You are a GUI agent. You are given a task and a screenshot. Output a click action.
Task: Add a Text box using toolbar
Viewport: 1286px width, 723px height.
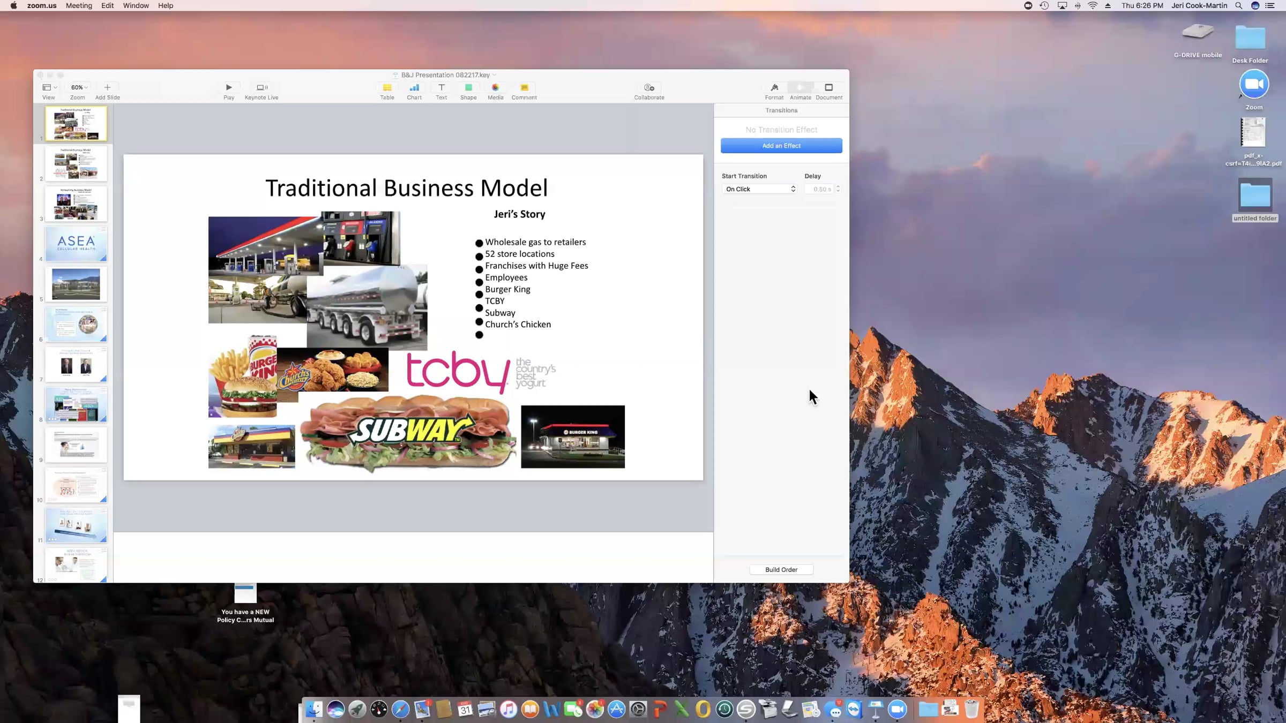[x=442, y=87]
